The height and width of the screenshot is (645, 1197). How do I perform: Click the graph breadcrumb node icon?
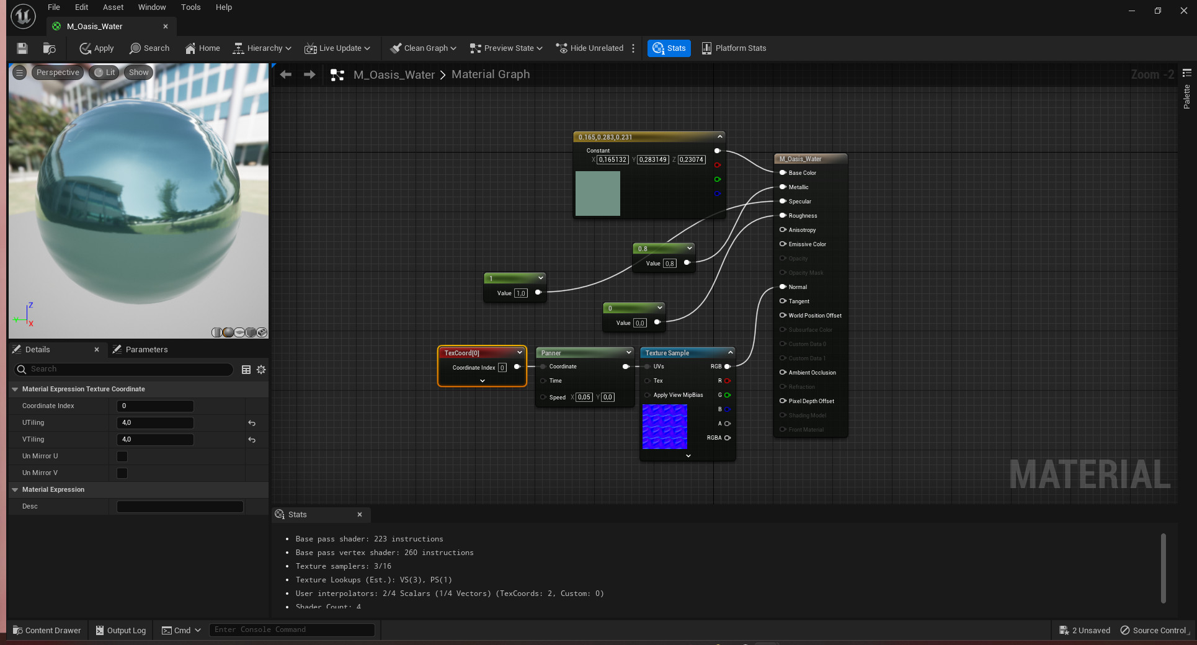click(x=337, y=75)
